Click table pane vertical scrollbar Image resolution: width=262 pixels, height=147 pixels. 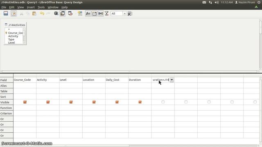(260, 45)
